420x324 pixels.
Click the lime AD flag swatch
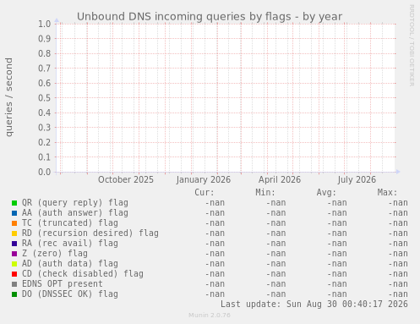click(14, 264)
